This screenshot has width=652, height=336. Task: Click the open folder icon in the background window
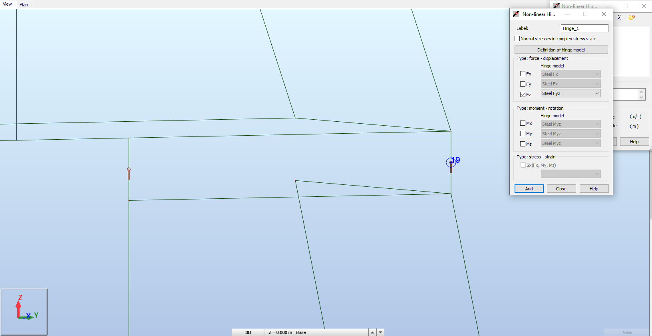632,18
